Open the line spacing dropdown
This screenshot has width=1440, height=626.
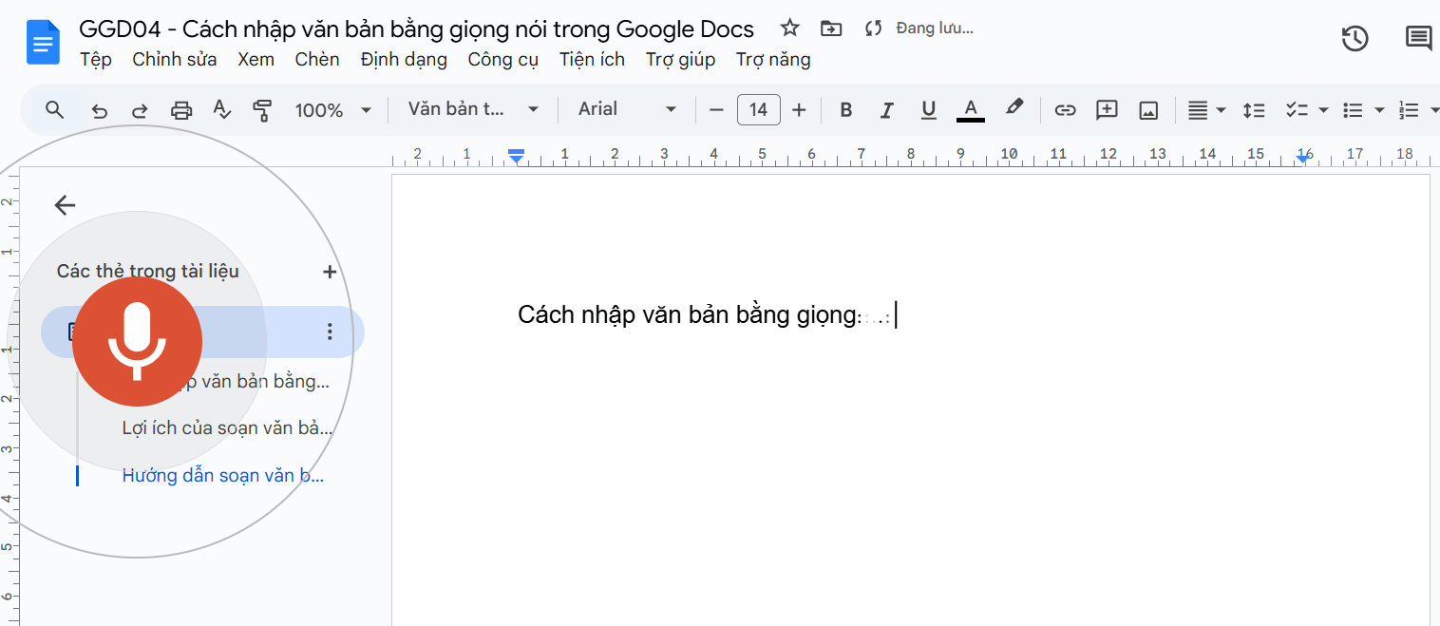[1254, 109]
